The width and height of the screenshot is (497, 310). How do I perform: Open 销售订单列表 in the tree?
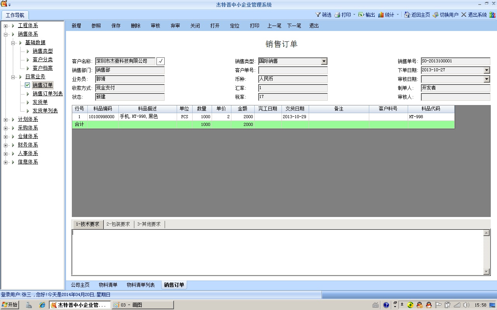(48, 93)
